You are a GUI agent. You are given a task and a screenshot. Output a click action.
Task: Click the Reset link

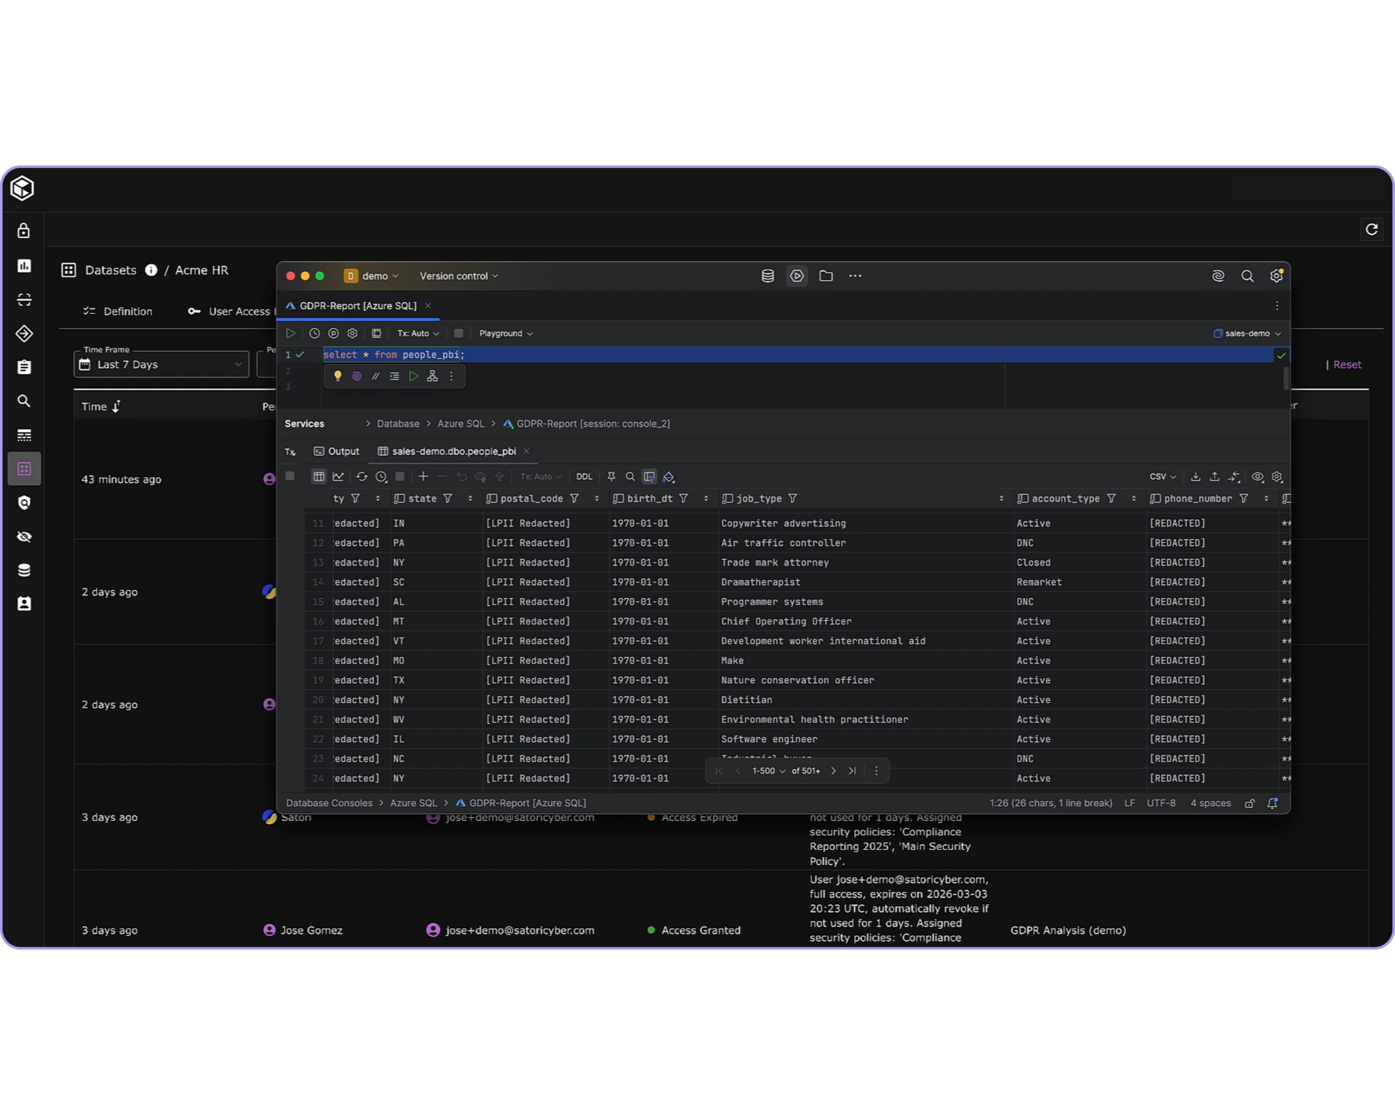(x=1347, y=365)
